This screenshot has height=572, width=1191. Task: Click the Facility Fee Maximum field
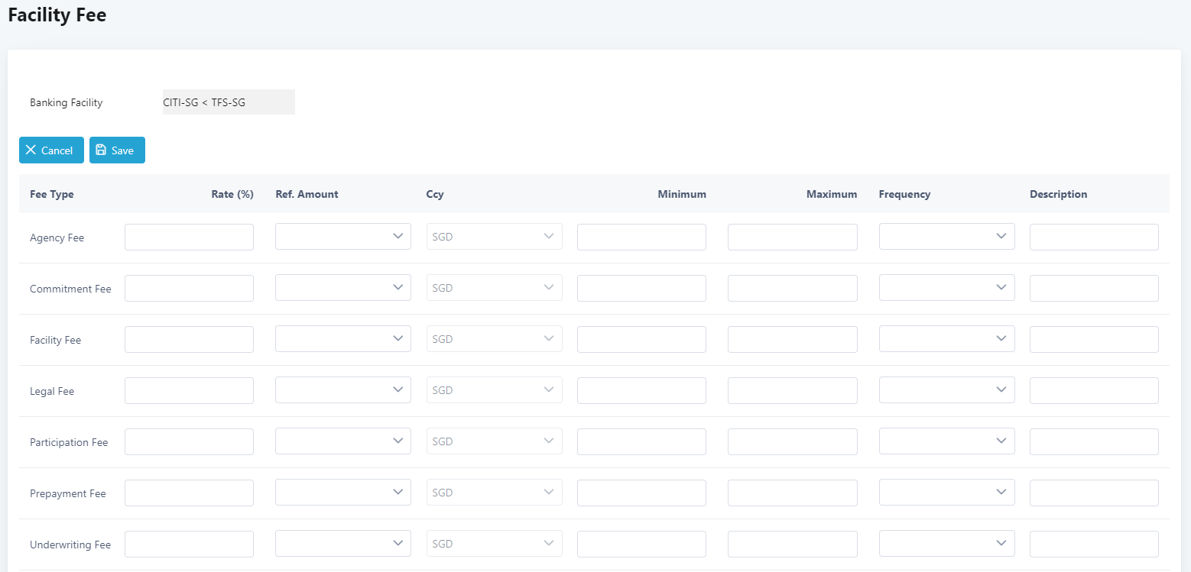click(792, 339)
